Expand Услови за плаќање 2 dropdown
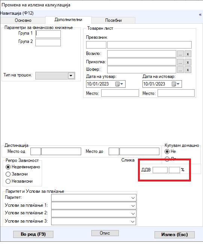 tap(94, 213)
